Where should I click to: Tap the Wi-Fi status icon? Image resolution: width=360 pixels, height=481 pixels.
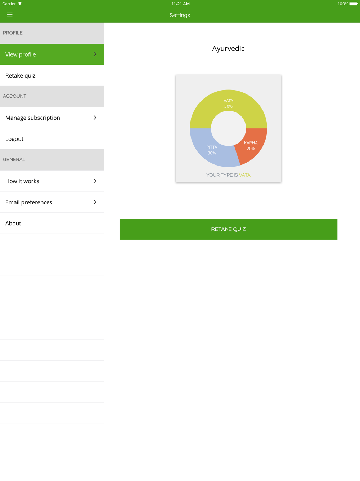pyautogui.click(x=20, y=4)
